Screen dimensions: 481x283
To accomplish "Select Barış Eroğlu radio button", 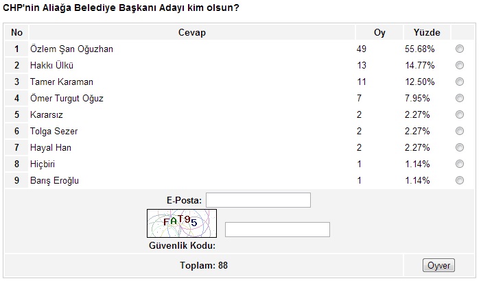I will (x=460, y=180).
